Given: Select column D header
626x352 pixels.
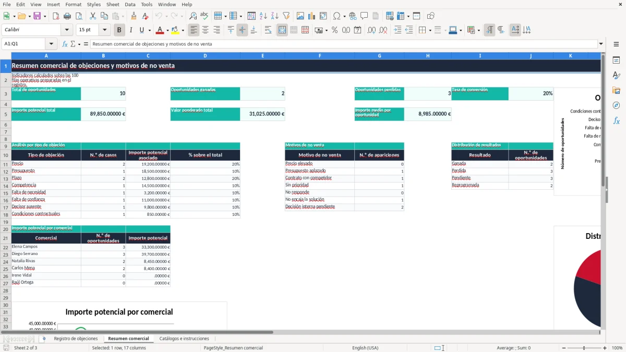Looking at the screenshot, I should [205, 56].
